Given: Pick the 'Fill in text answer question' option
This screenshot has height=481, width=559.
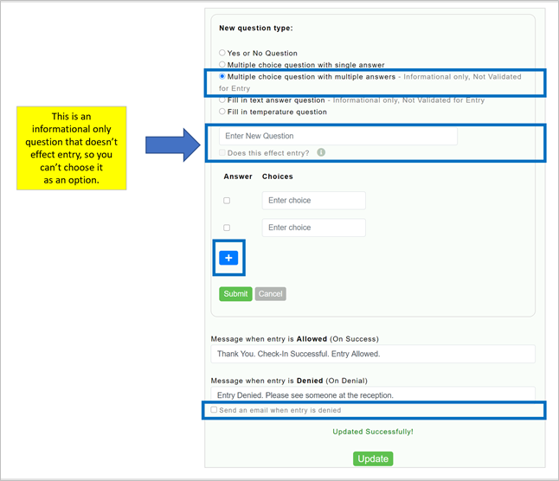Looking at the screenshot, I should click(222, 100).
